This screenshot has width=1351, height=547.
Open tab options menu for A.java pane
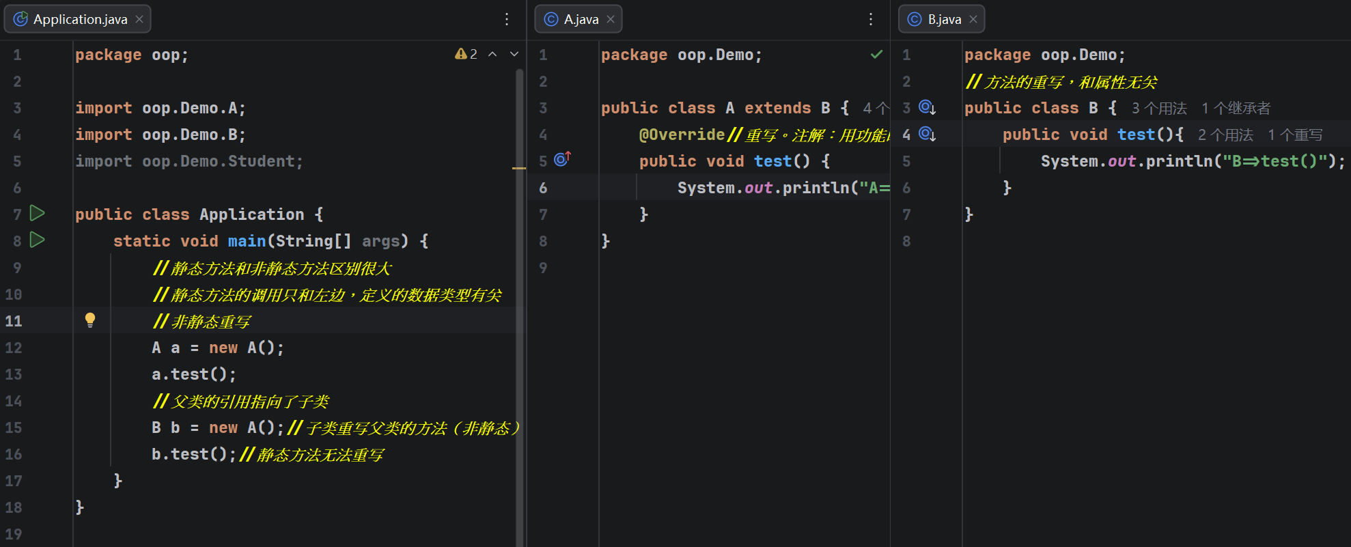click(x=871, y=19)
